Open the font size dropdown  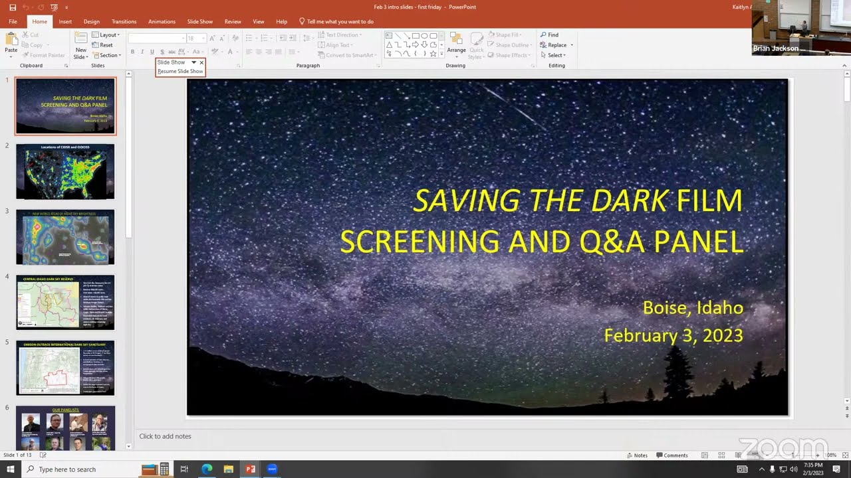pyautogui.click(x=203, y=39)
